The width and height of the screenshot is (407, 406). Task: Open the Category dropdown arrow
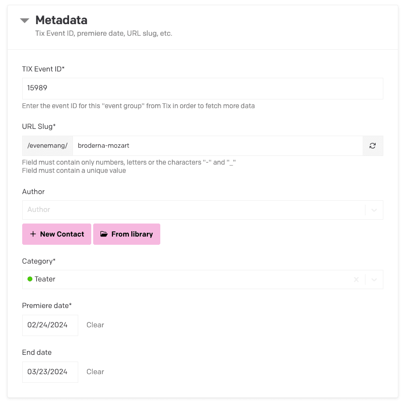tap(374, 280)
